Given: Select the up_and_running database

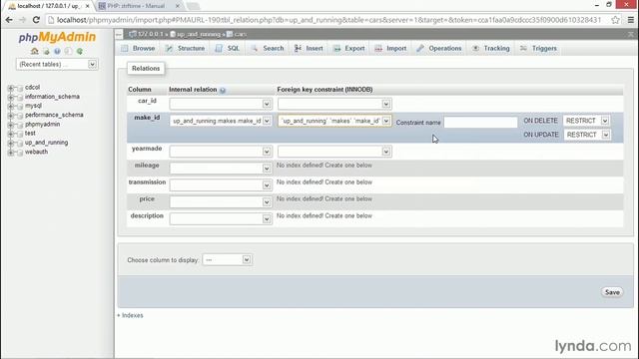Looking at the screenshot, I should tap(47, 143).
